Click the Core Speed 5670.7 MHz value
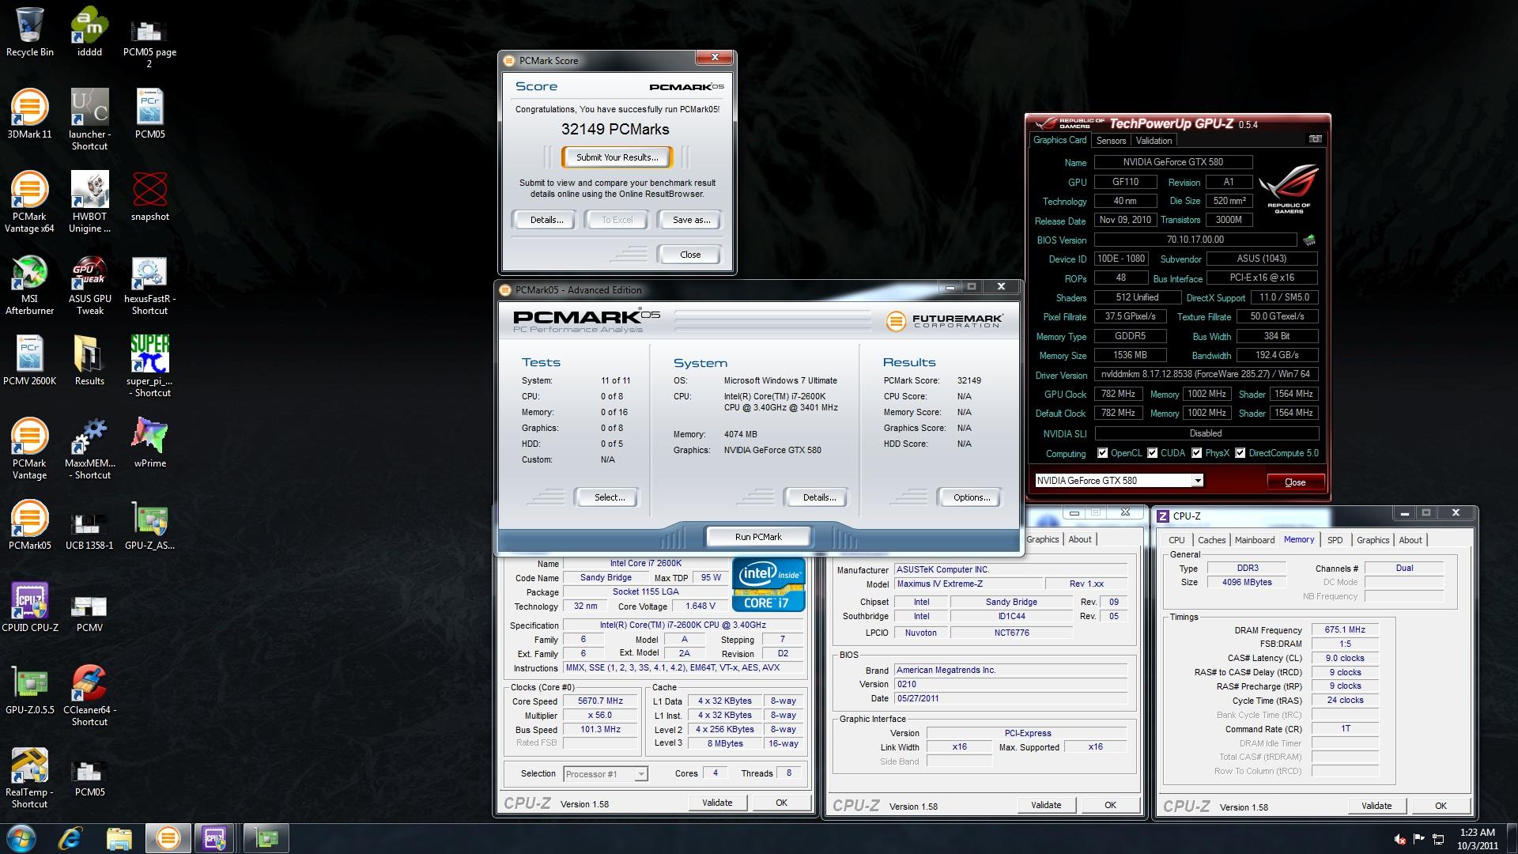The height and width of the screenshot is (854, 1518). pyautogui.click(x=600, y=701)
